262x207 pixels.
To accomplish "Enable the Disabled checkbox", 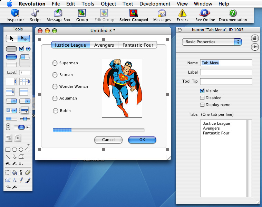I will (x=202, y=98).
